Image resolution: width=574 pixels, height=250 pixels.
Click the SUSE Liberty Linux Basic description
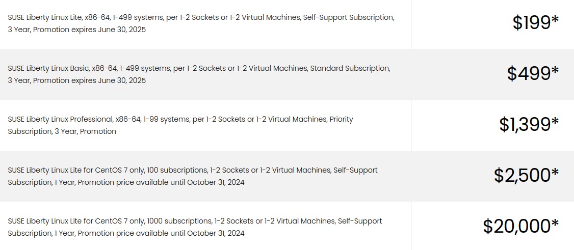199,74
